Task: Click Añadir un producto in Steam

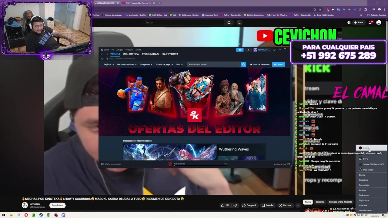Action: (111, 164)
